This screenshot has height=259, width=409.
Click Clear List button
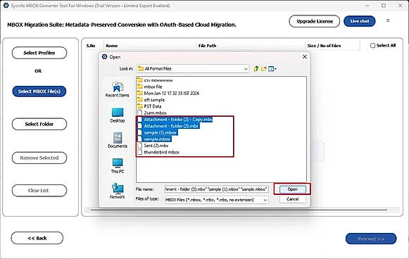point(39,191)
